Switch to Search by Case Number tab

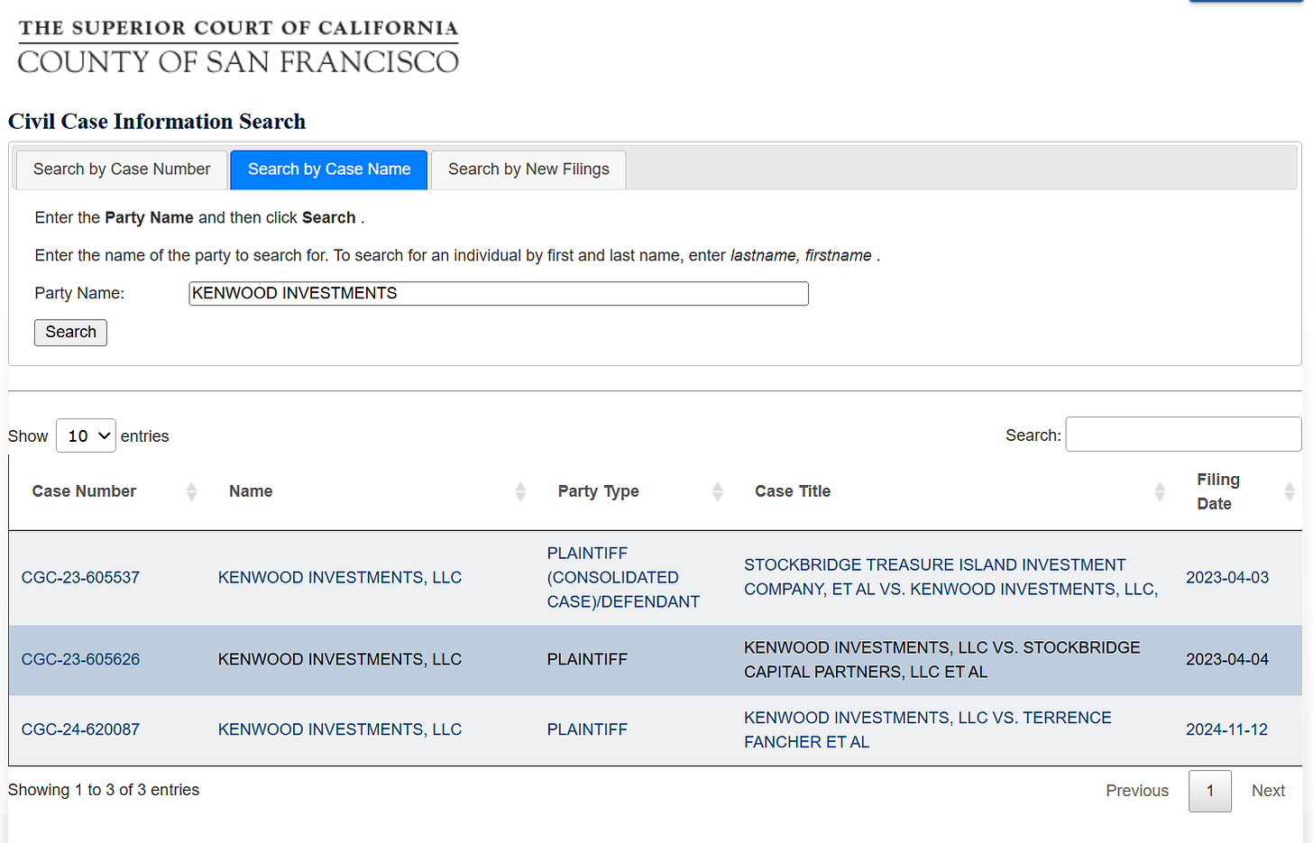click(x=122, y=170)
